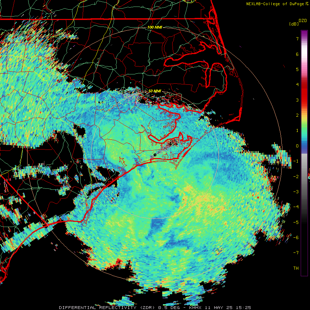Click the 100 NMI range ring label
Screen dimensions: 310x310
[155, 27]
